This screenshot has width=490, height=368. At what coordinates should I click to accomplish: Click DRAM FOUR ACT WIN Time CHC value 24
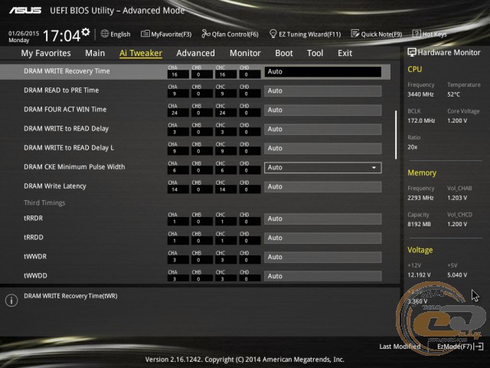point(226,113)
